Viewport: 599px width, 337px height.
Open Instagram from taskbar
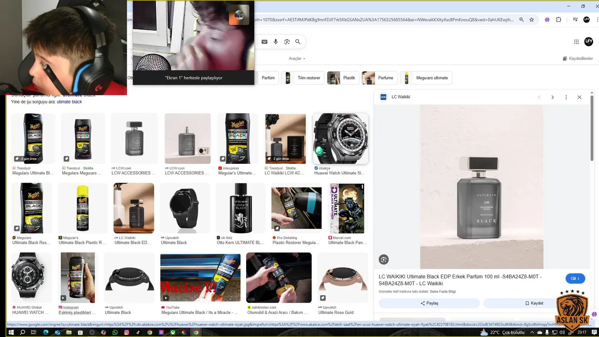(126, 332)
